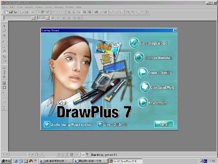Click the next page arrow in status bar
The image size is (218, 164).
coord(29,154)
